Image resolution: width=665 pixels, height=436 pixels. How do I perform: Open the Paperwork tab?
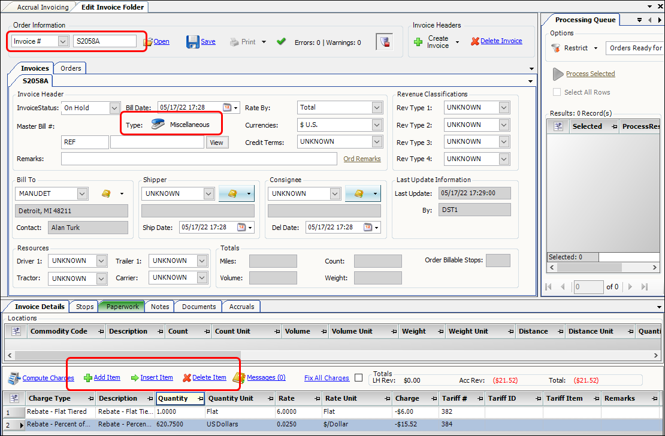(122, 307)
